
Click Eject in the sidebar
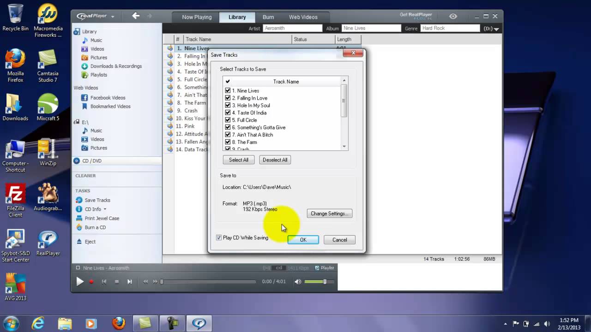tap(90, 242)
